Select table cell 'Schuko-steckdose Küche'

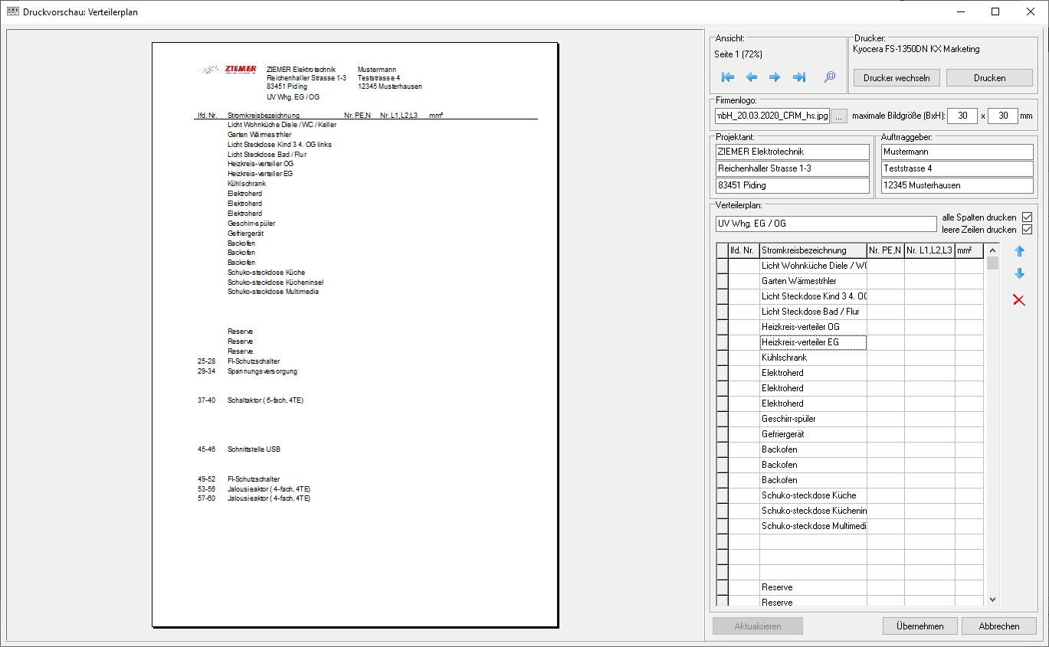813,495
